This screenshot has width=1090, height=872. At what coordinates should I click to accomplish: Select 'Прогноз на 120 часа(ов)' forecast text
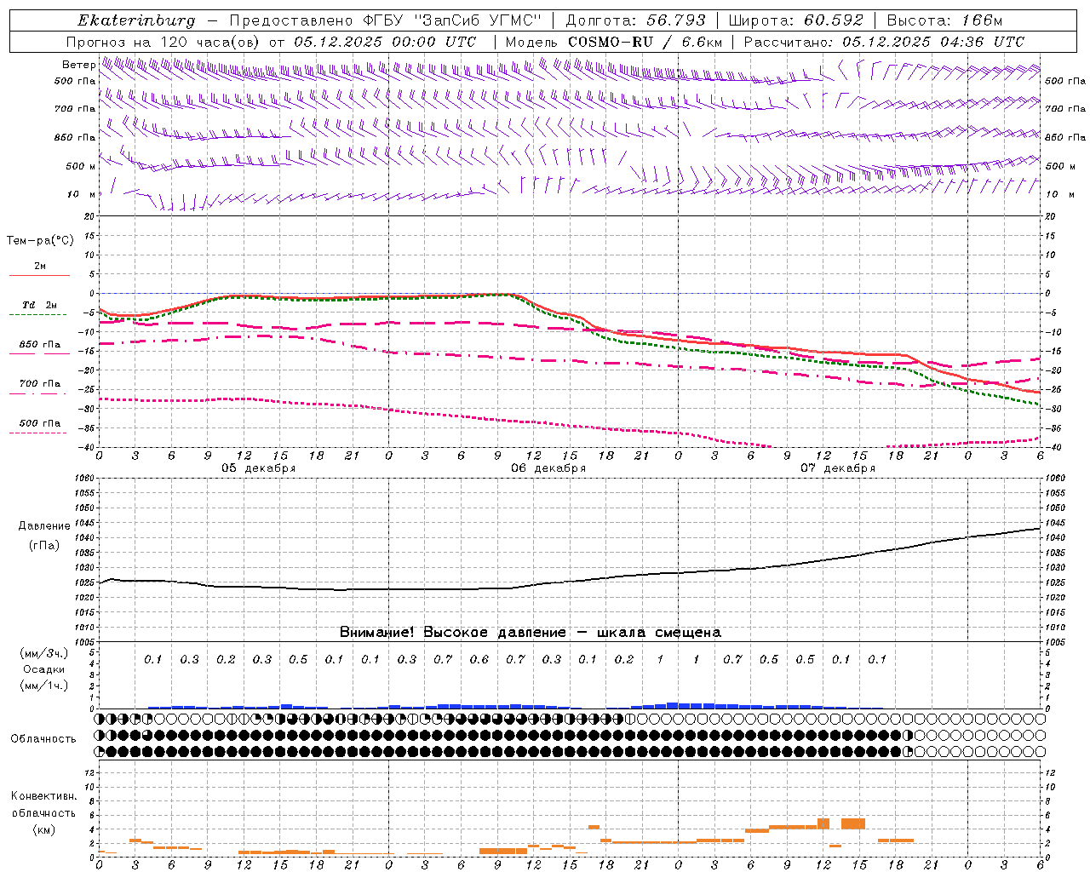[x=162, y=42]
